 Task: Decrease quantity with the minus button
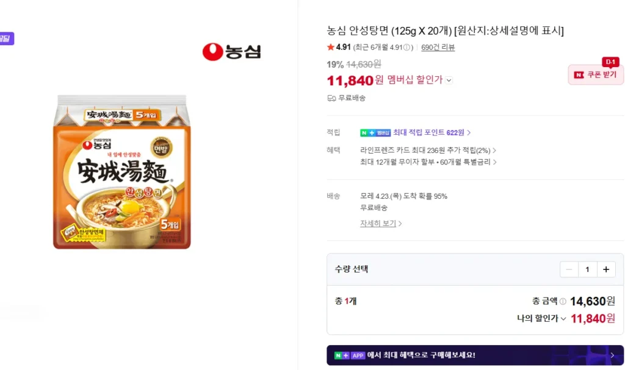click(569, 269)
